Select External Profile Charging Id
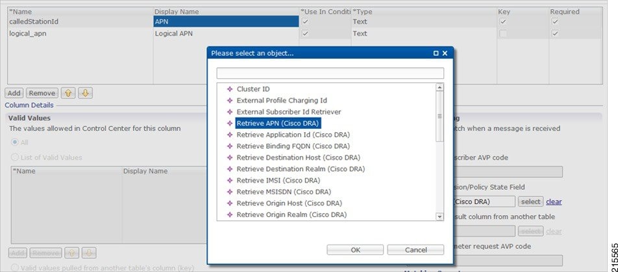Screen dimensions: 618x272 [x=282, y=100]
